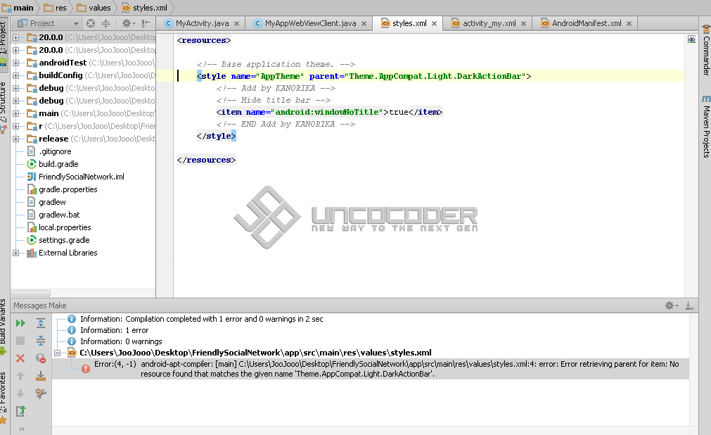This screenshot has height=435, width=711.
Task: Close the styles.xml tab
Action: [x=434, y=24]
